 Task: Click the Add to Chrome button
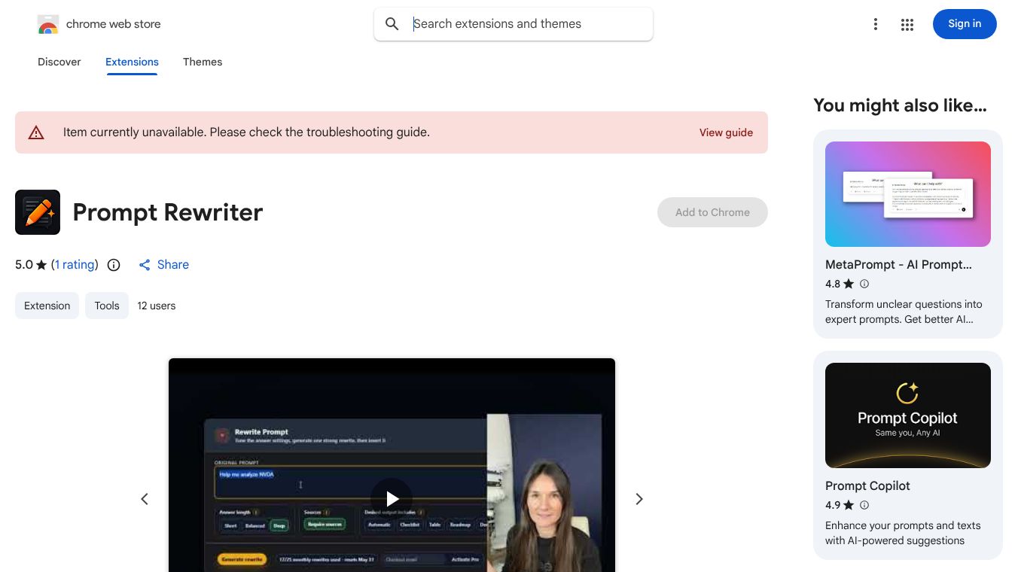tap(712, 212)
